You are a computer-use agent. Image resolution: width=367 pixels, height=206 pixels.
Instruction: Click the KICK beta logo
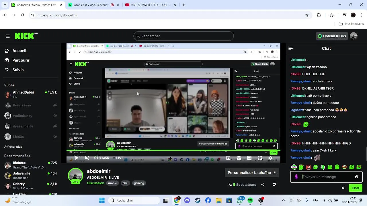pos(26,36)
